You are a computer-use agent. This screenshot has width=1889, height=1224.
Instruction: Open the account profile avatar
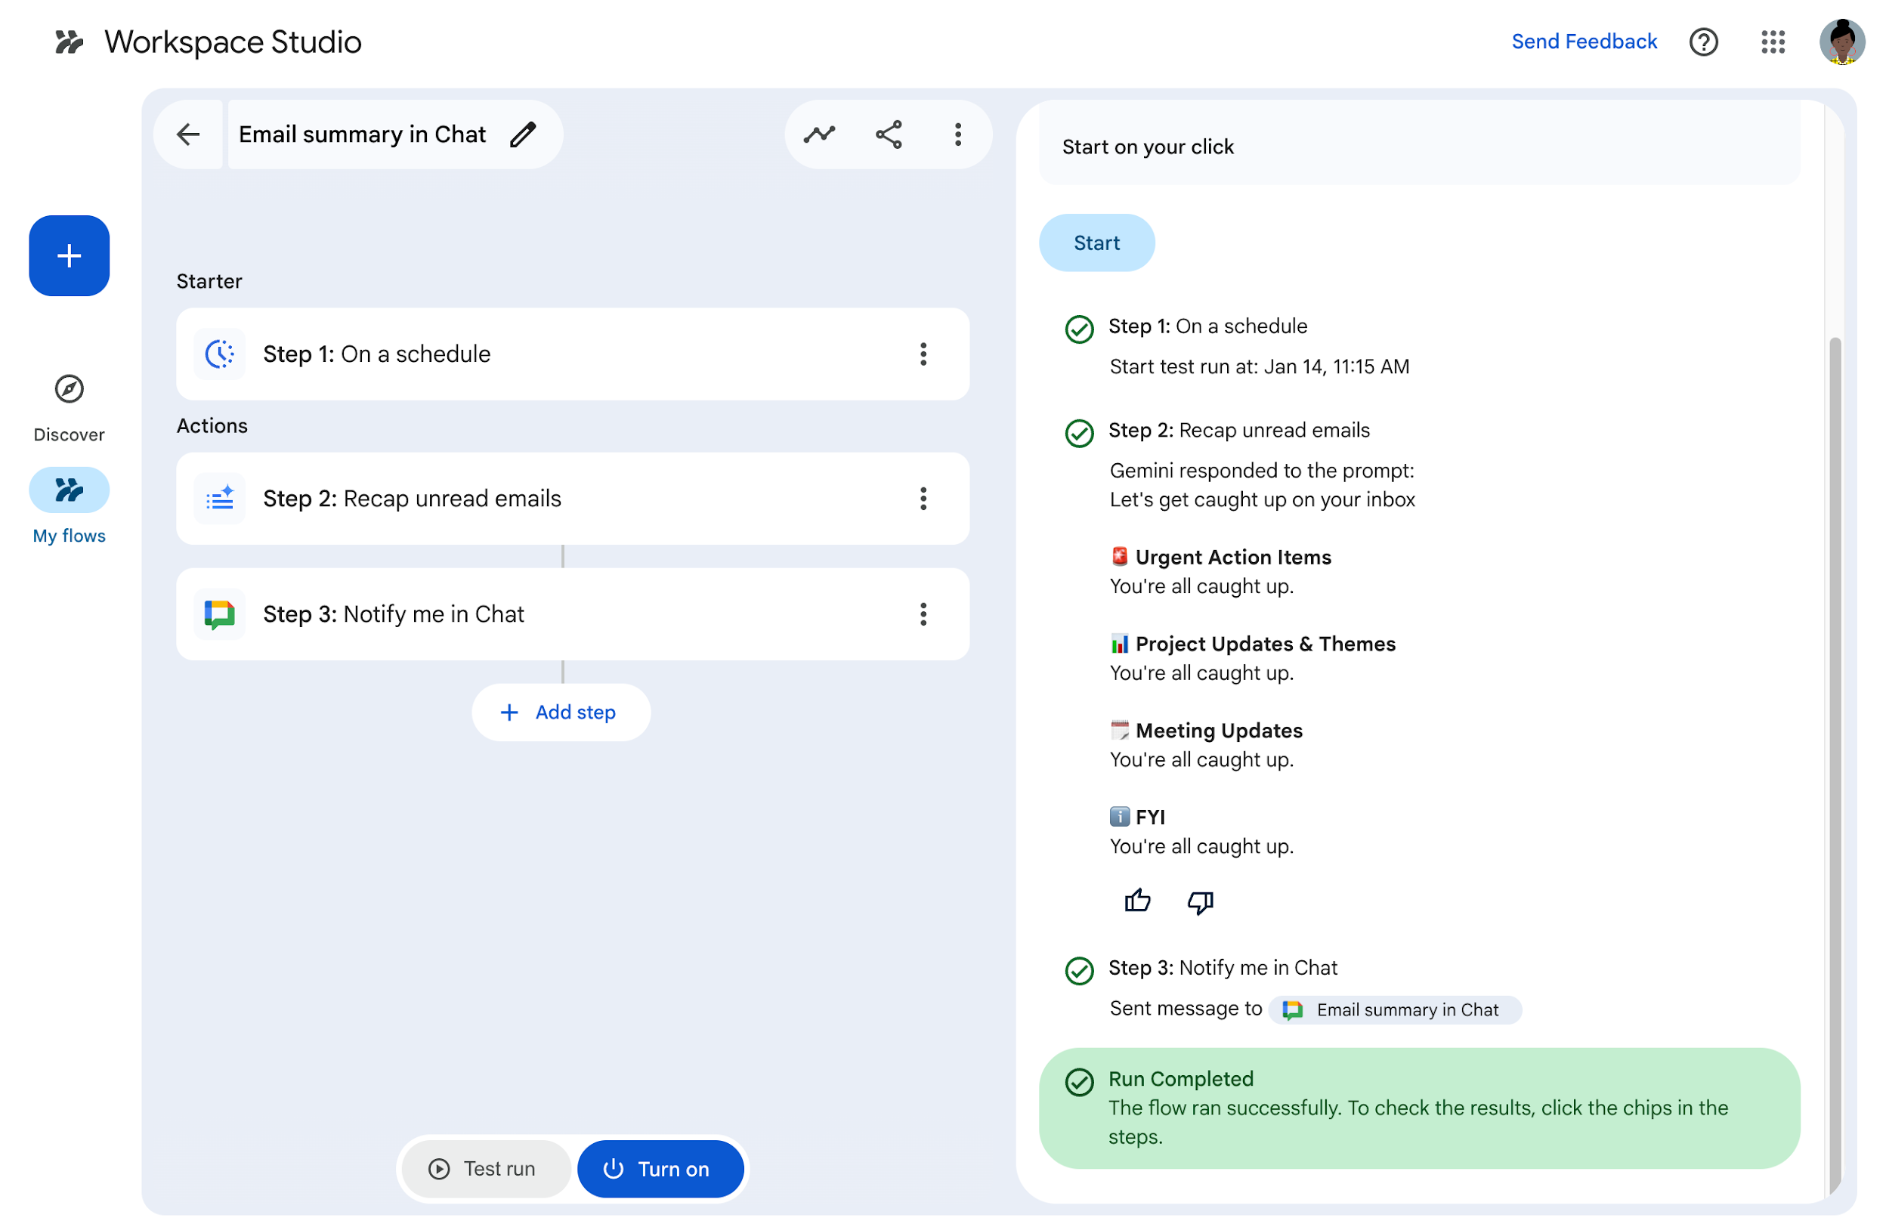click(1841, 42)
